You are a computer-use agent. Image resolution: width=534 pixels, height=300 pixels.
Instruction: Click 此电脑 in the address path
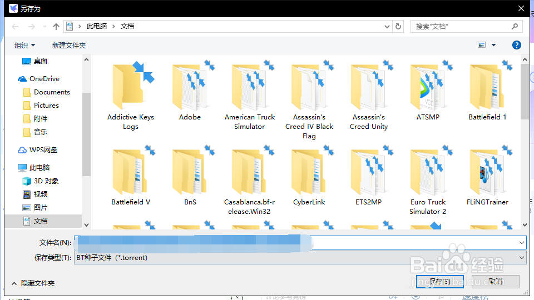97,26
